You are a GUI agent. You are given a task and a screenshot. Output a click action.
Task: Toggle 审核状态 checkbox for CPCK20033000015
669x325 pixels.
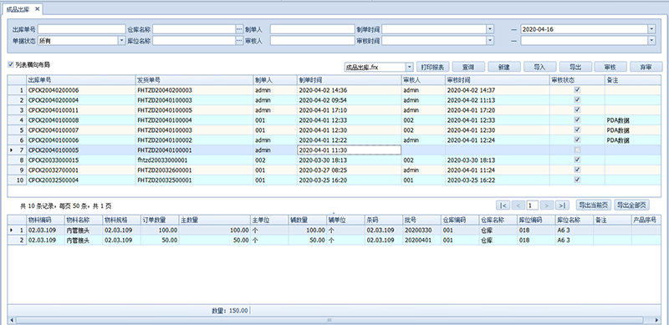click(577, 160)
